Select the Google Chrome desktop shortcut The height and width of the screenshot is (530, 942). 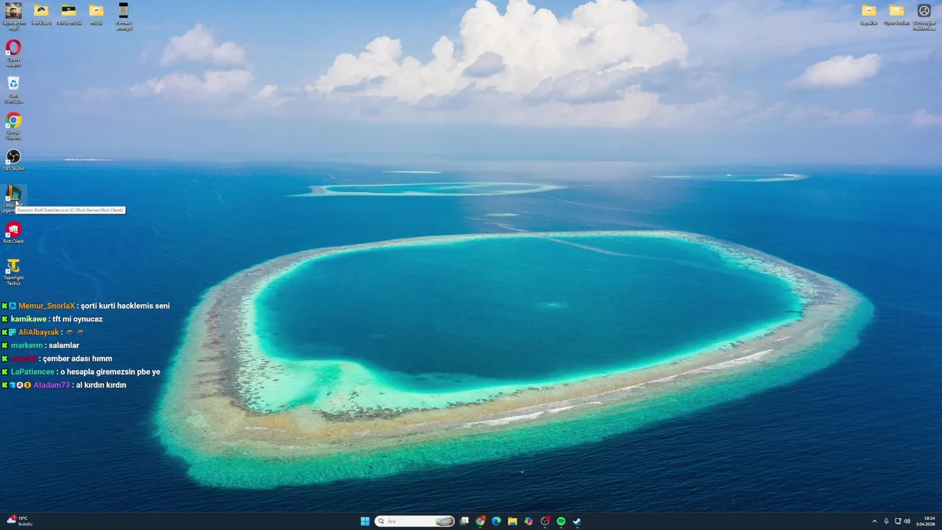(x=13, y=126)
